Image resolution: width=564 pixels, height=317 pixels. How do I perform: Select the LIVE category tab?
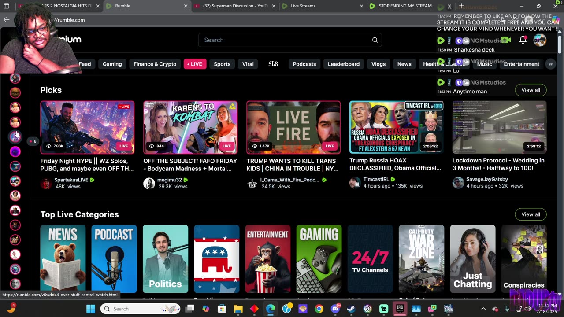(x=194, y=64)
